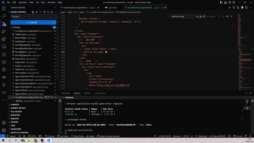Open the Remote Explorer icon

tap(4, 47)
